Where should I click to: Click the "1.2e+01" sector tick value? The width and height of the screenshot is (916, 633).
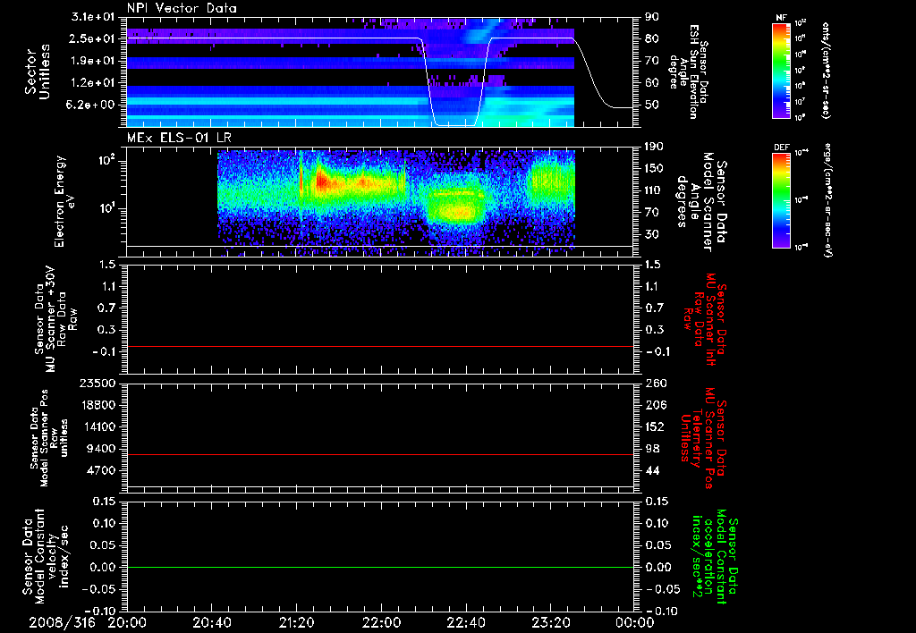[x=93, y=83]
